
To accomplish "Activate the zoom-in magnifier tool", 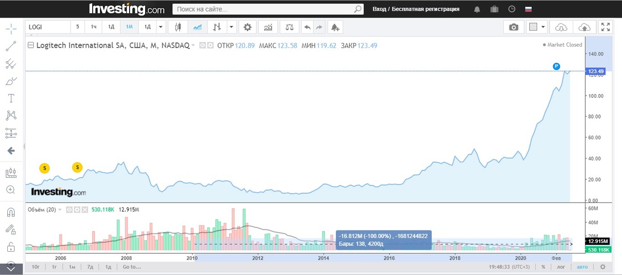I will coord(11,190).
